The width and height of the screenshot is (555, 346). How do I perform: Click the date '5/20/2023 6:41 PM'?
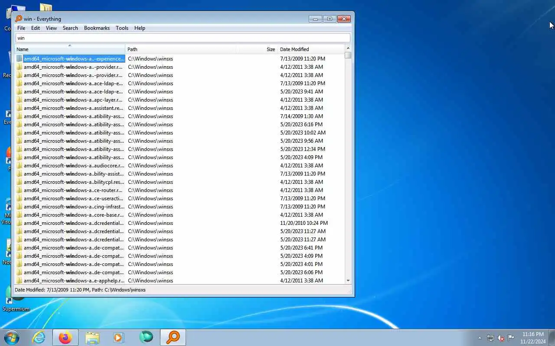[x=301, y=247]
